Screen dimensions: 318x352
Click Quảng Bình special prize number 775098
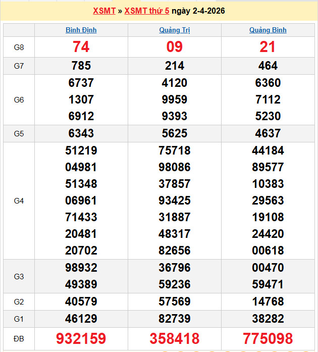click(268, 338)
